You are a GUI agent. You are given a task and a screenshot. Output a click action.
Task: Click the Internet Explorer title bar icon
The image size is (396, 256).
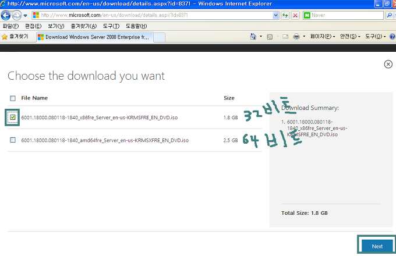[3, 3]
